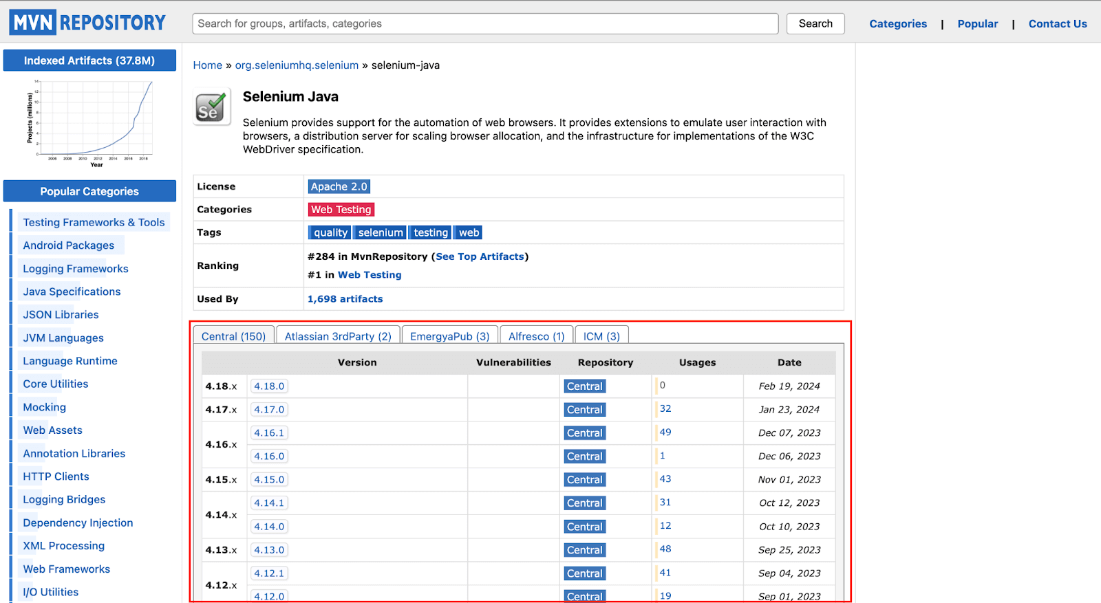Image resolution: width=1101 pixels, height=603 pixels.
Task: Open Web Assets category
Action: pyautogui.click(x=52, y=430)
